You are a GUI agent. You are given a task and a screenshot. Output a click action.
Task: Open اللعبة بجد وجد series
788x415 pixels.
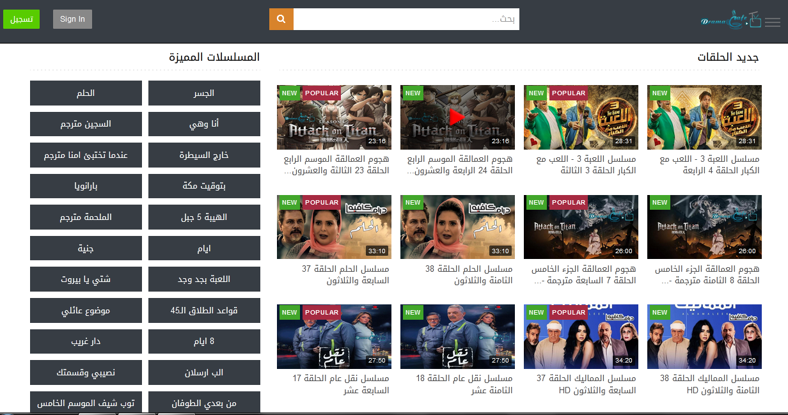(204, 279)
